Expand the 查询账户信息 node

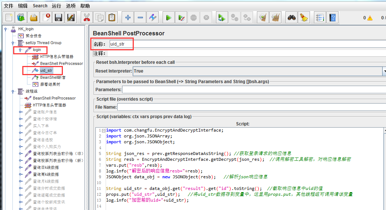tap(20, 112)
